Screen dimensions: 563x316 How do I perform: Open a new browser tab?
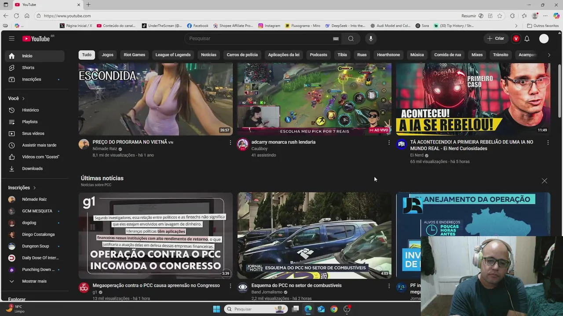pyautogui.click(x=88, y=4)
